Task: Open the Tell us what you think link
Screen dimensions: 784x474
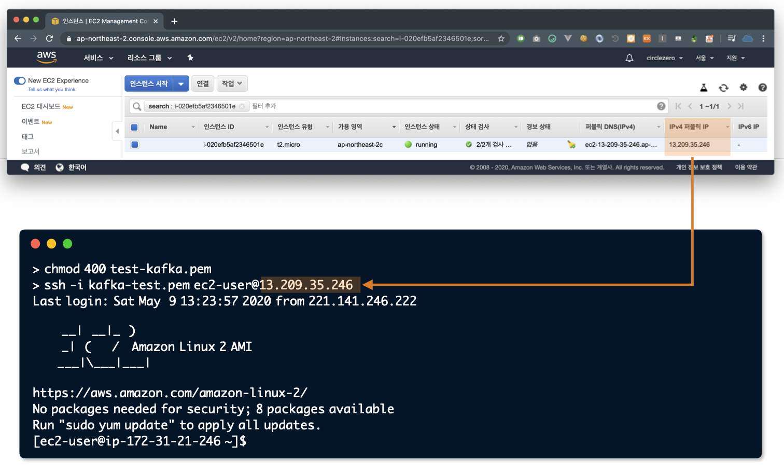Action: click(51, 90)
